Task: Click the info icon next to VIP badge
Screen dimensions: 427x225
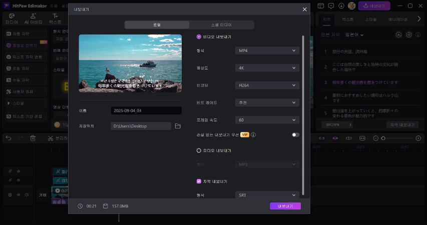Action: (254, 134)
